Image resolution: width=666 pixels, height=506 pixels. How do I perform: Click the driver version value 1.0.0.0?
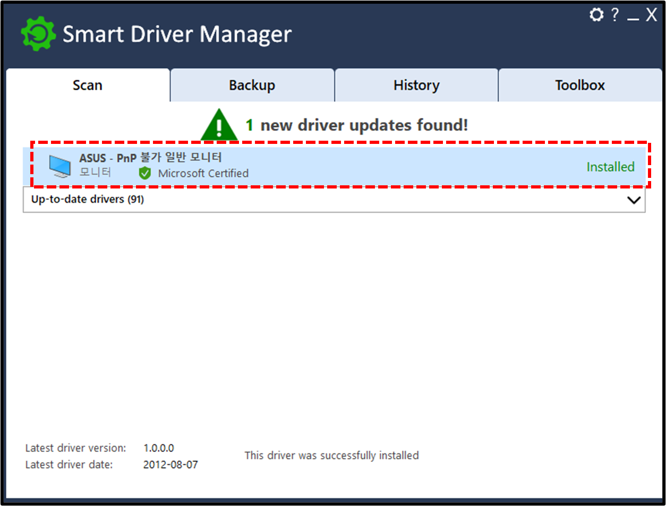tap(159, 448)
